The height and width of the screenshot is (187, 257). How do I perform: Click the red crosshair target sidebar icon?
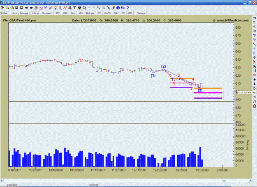click(255, 75)
